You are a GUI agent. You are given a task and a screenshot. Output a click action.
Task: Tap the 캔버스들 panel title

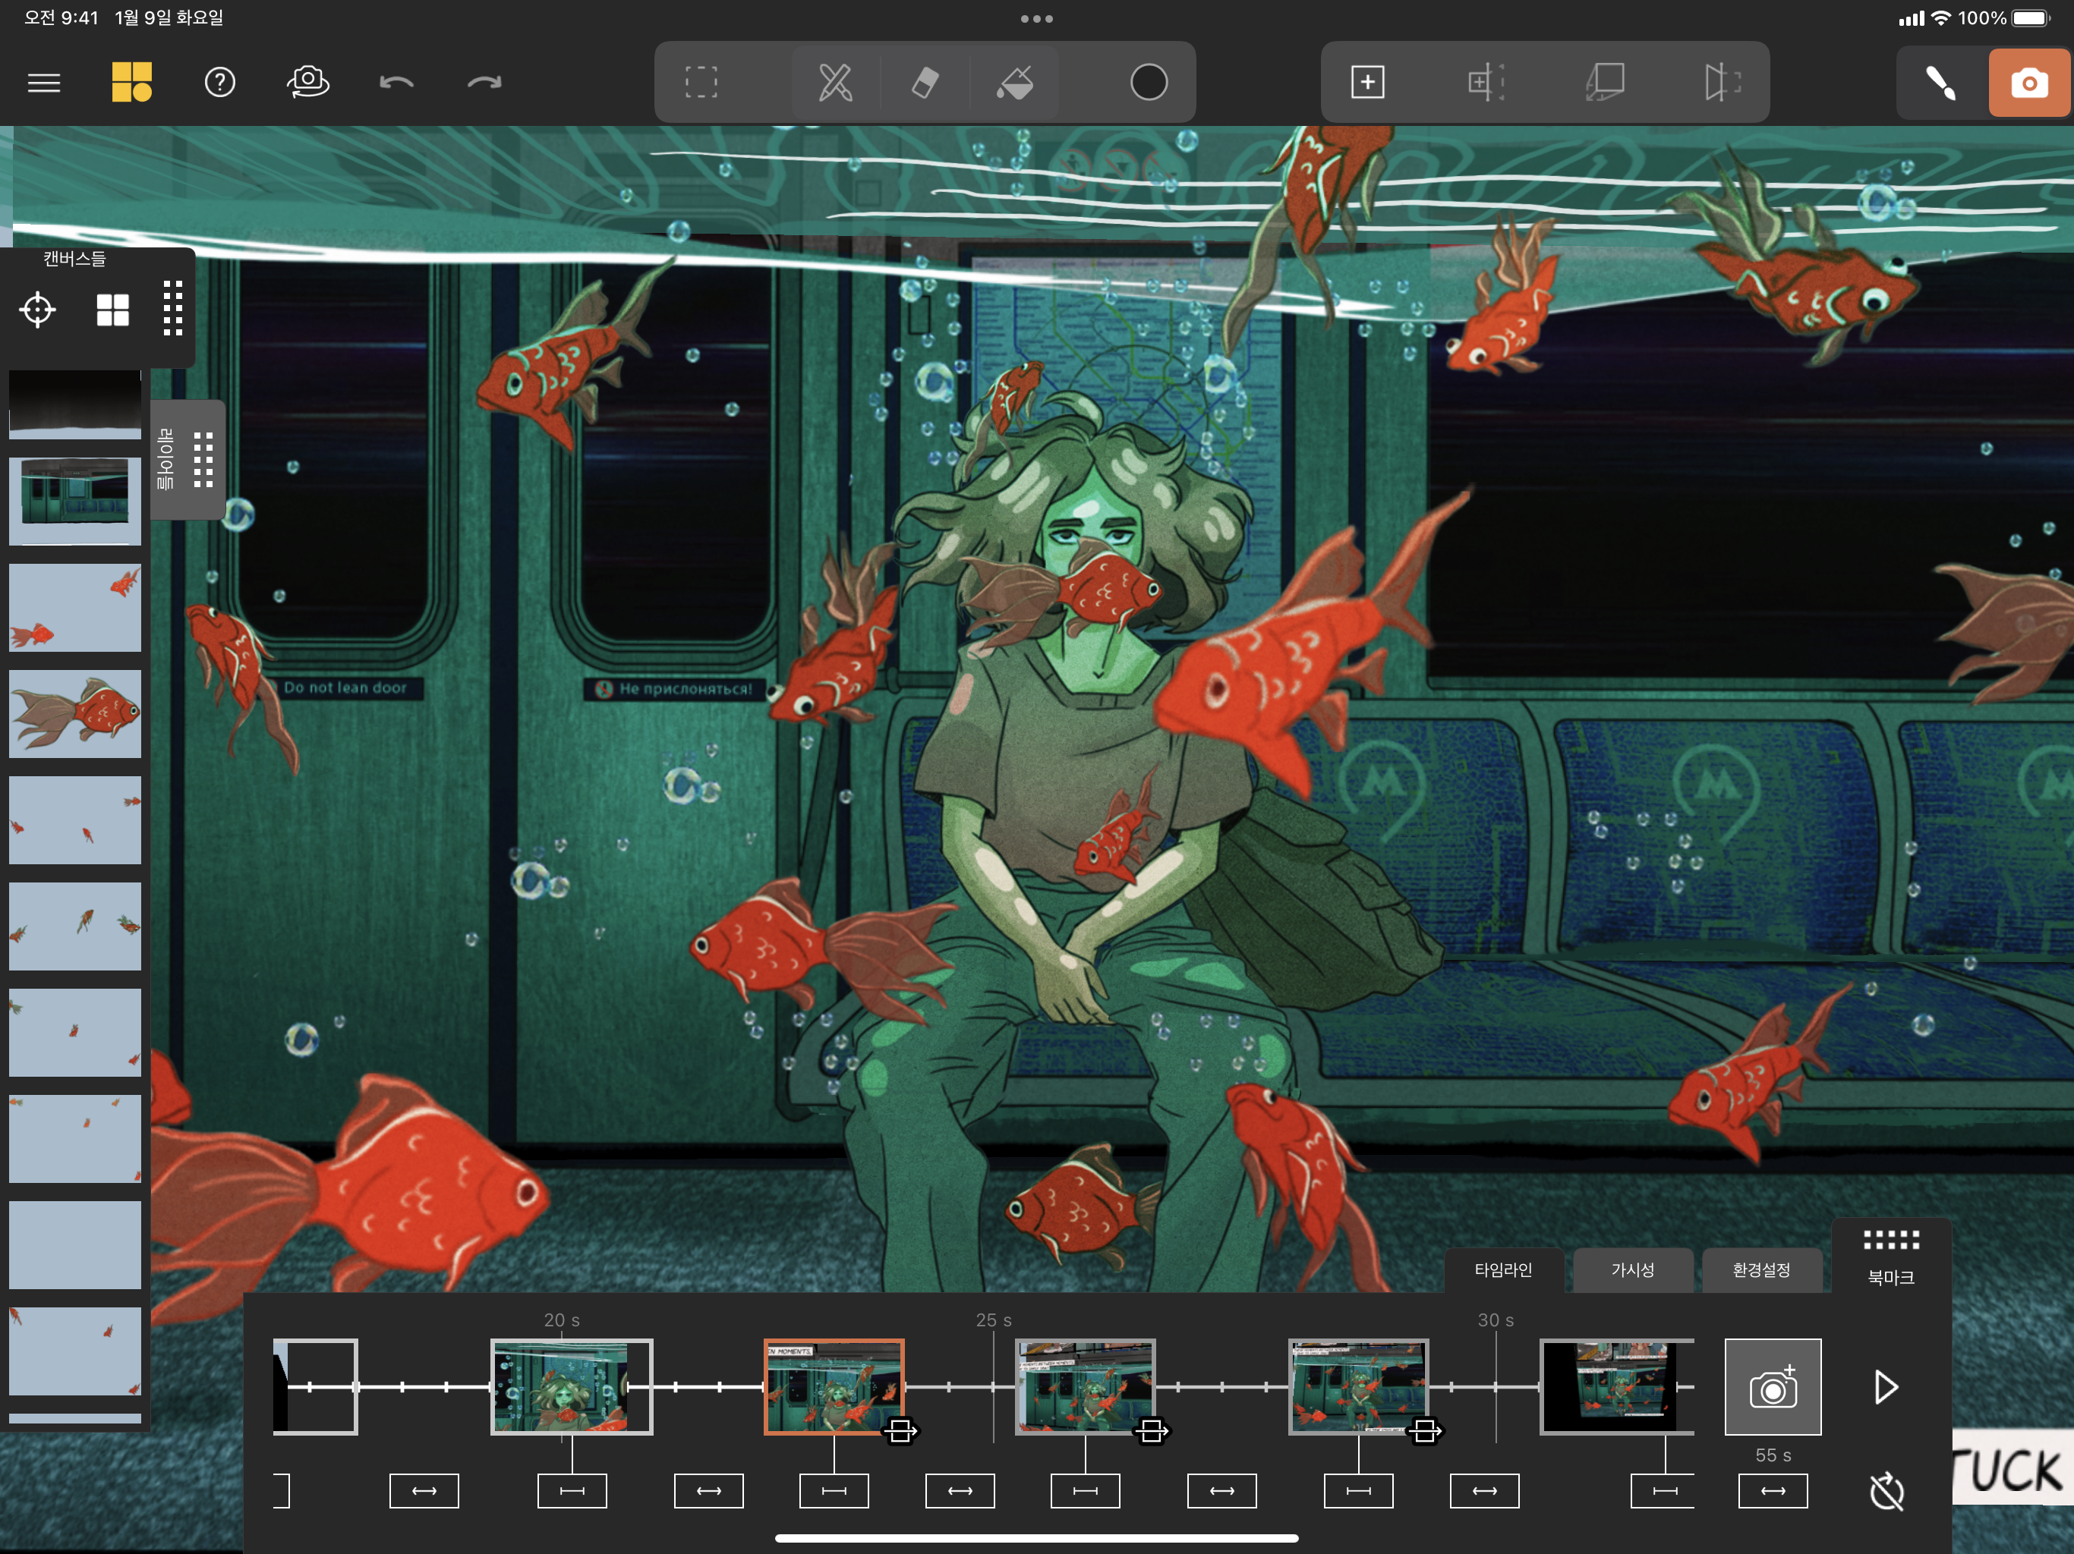74,259
